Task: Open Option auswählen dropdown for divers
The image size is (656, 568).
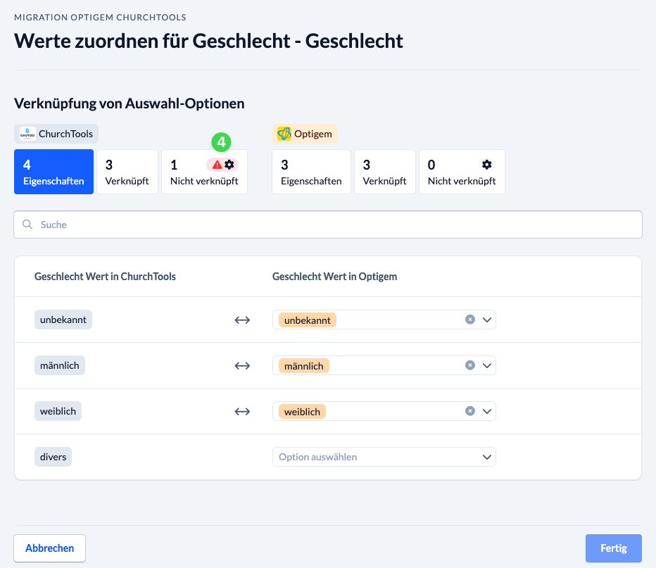Action: [x=384, y=457]
